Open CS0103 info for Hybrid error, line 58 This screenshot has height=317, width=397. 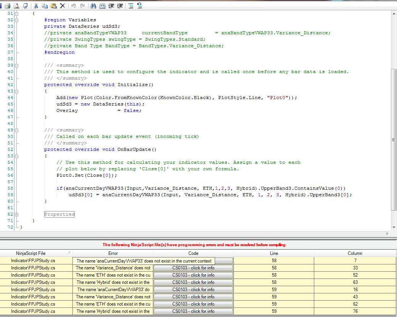(x=193, y=282)
